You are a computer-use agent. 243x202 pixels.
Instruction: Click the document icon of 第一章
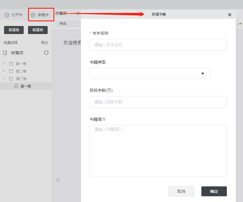point(16,86)
